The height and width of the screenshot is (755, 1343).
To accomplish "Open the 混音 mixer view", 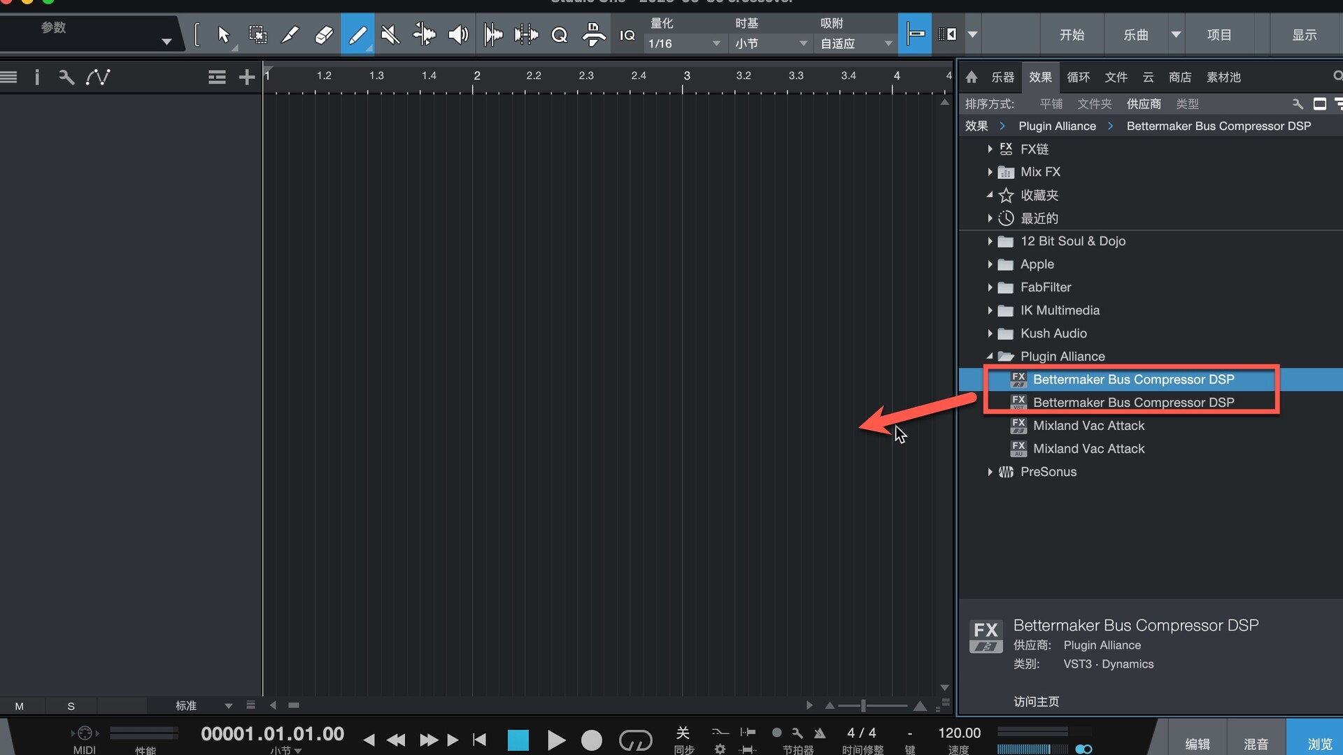I will [1256, 744].
